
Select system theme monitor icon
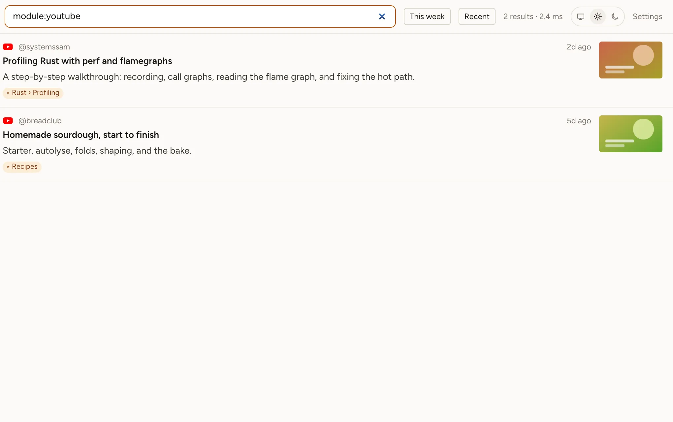(x=581, y=16)
